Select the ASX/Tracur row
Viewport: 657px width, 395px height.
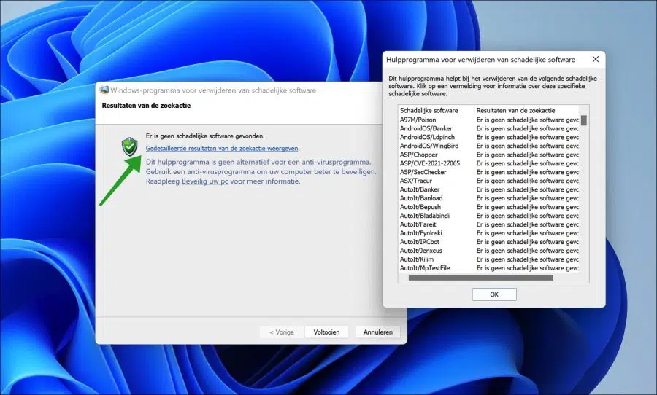tap(488, 181)
